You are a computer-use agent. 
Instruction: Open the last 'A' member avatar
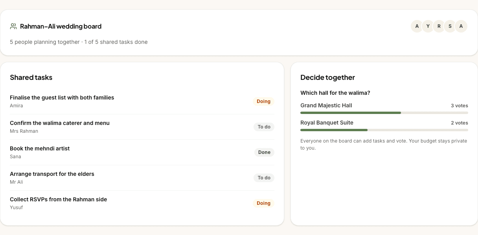pos(461,26)
